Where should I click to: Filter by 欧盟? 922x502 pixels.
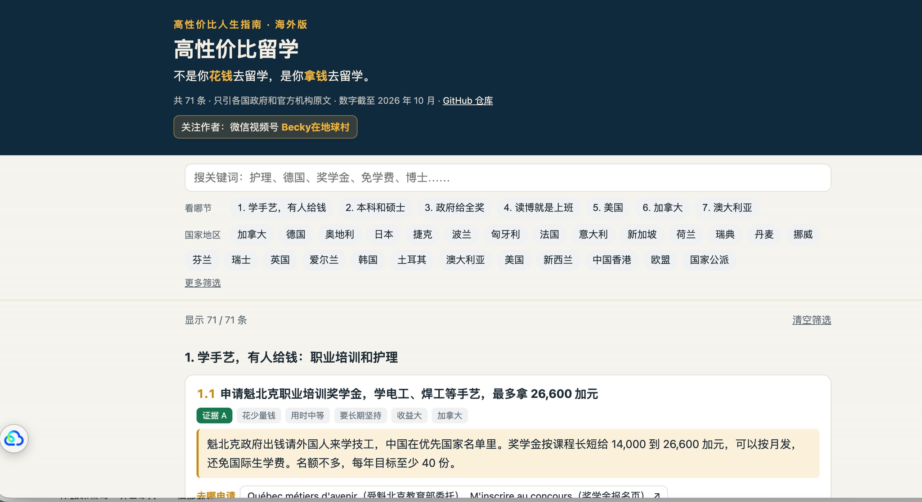tap(661, 260)
